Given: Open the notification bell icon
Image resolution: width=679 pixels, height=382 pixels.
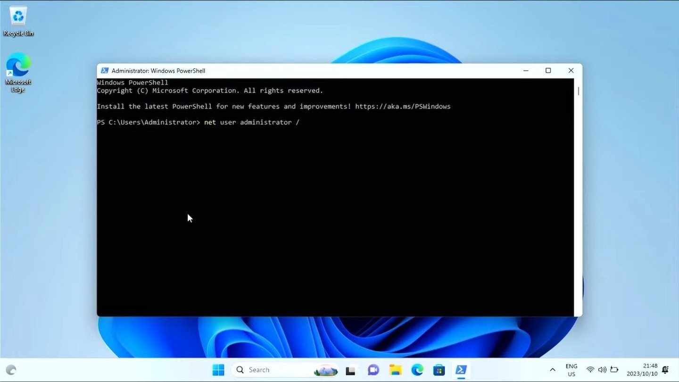Looking at the screenshot, I should 665,370.
